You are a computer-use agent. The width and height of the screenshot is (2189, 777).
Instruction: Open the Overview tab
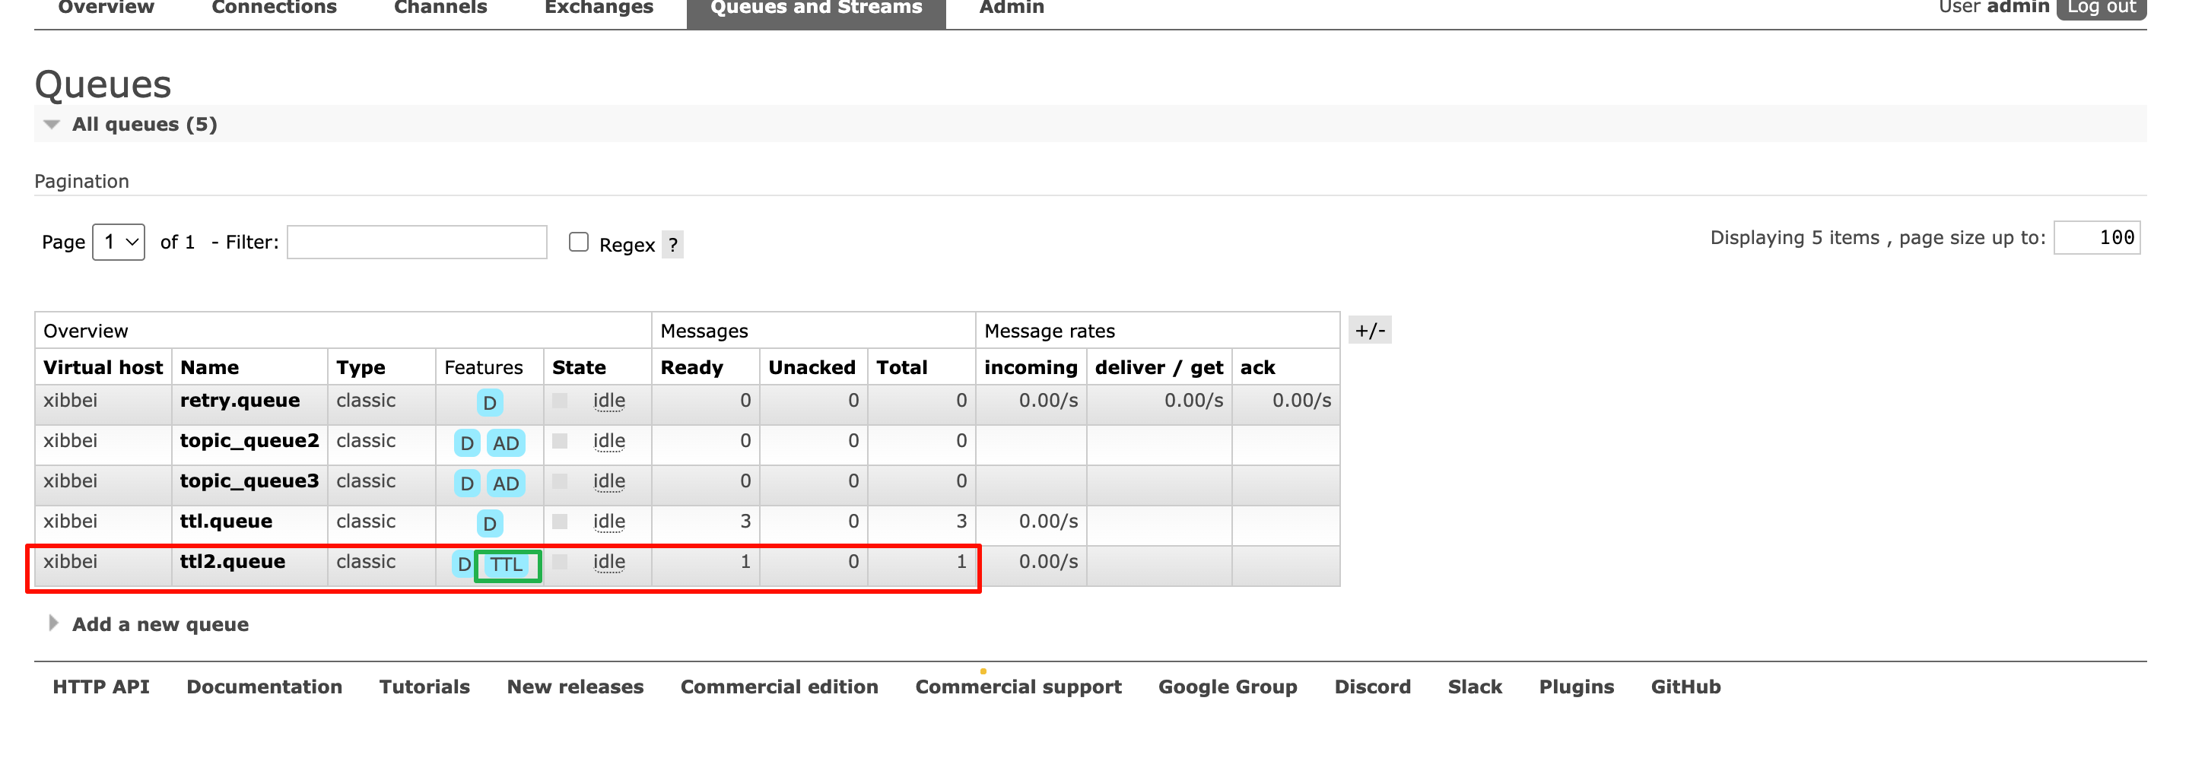106,8
